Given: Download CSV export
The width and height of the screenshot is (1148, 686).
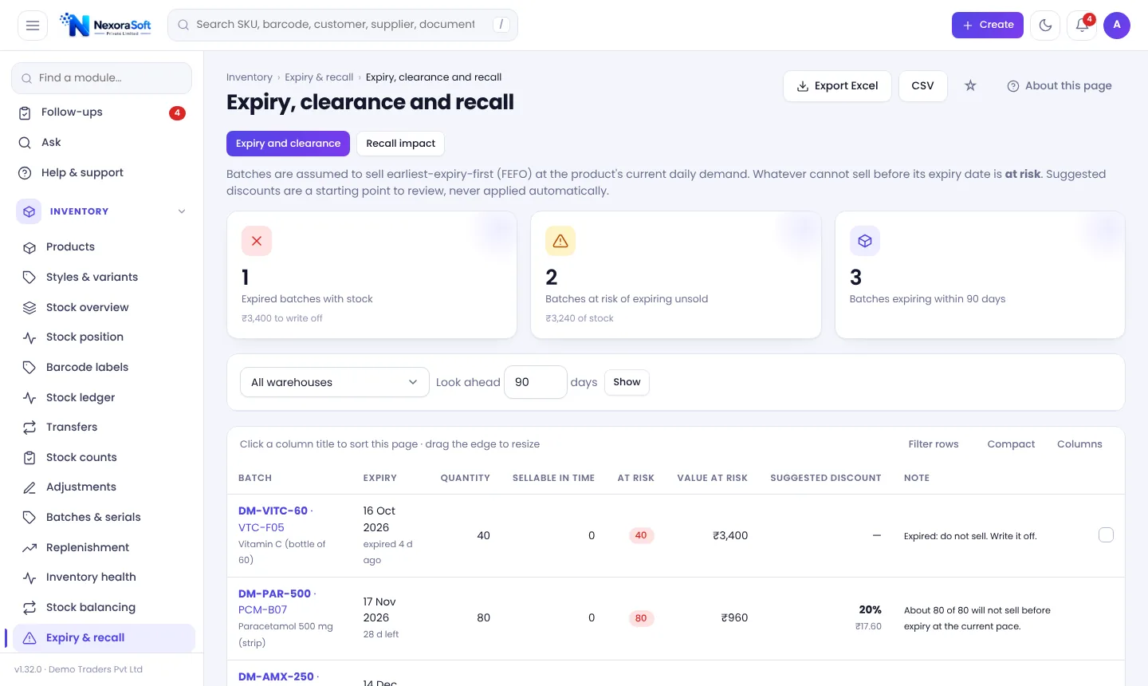Looking at the screenshot, I should 923,86.
